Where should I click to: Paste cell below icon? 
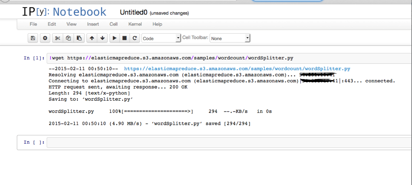pos(79,38)
